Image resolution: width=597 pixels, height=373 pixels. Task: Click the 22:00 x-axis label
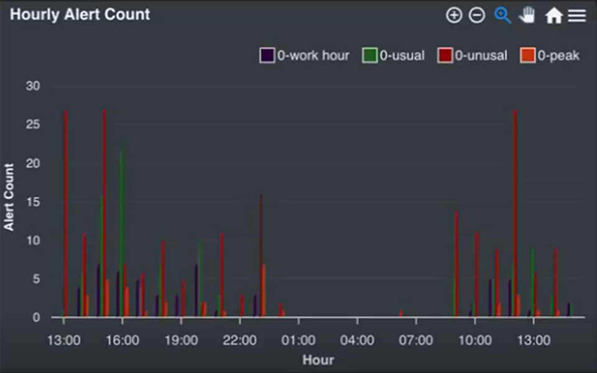239,340
